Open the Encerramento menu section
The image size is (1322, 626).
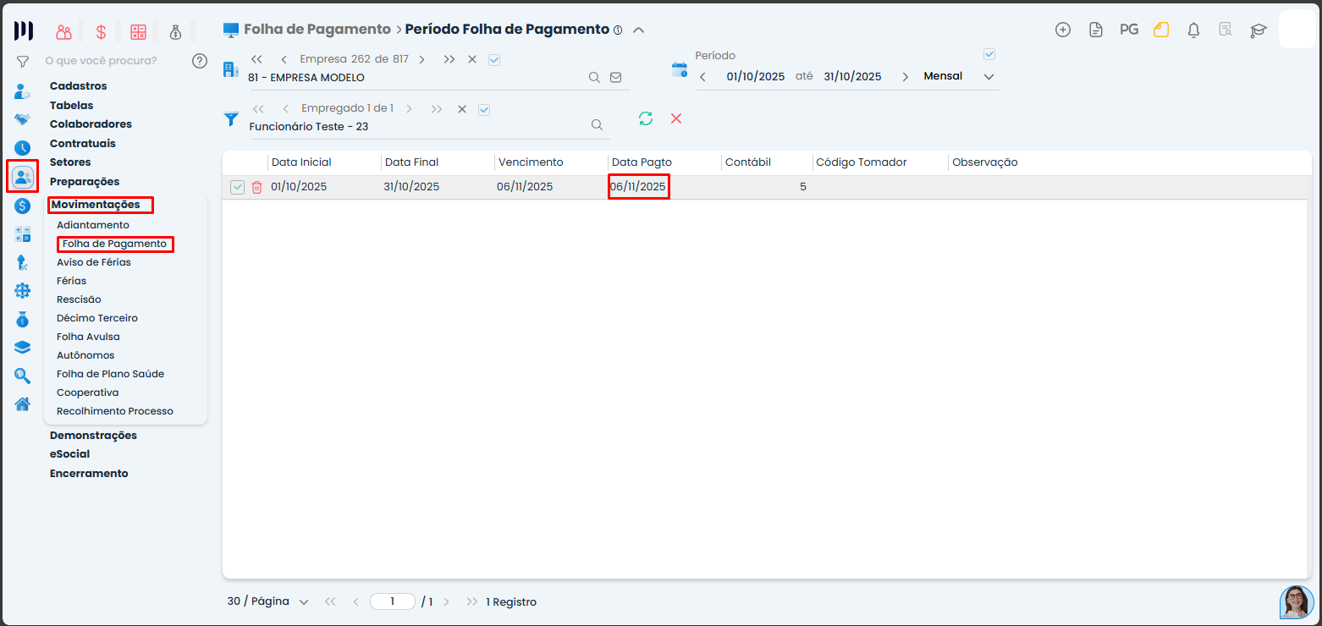[89, 473]
